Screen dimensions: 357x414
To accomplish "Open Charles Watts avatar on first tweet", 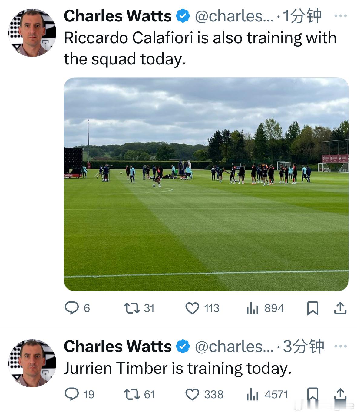I will [x=32, y=33].
